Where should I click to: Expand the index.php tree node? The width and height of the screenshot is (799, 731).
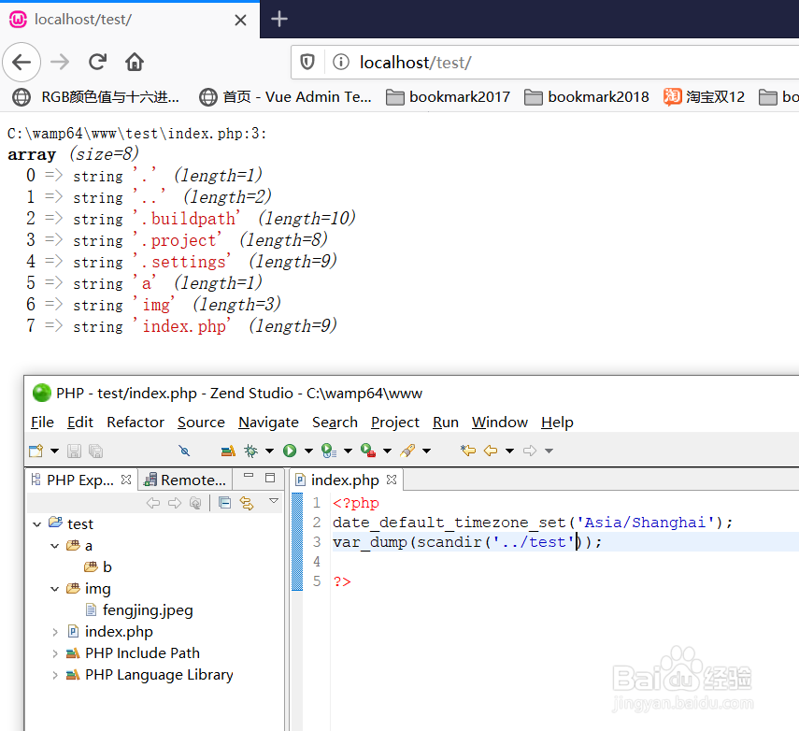tap(55, 632)
